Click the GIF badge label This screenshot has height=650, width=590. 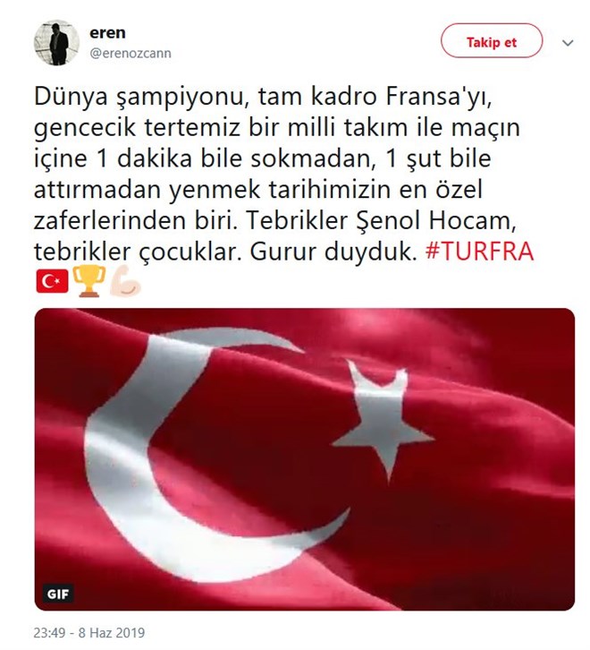tap(58, 594)
